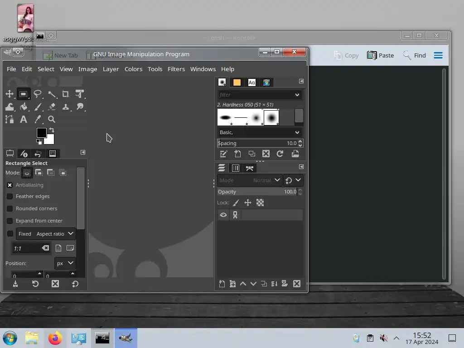Viewport: 464px width, 348px height.
Task: Open the Colors menu
Action: pos(134,69)
